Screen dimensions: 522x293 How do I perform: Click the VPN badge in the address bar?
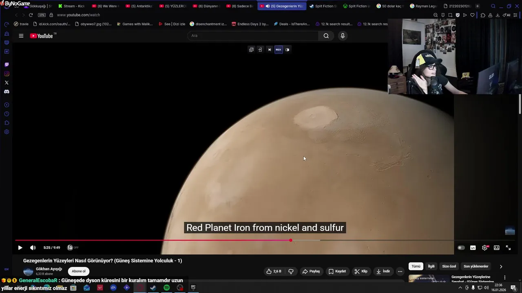pyautogui.click(x=42, y=15)
